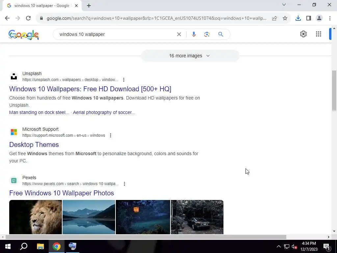Select the windows 10 wallpaper tab
Screen dimensions: 337x253
point(42,6)
